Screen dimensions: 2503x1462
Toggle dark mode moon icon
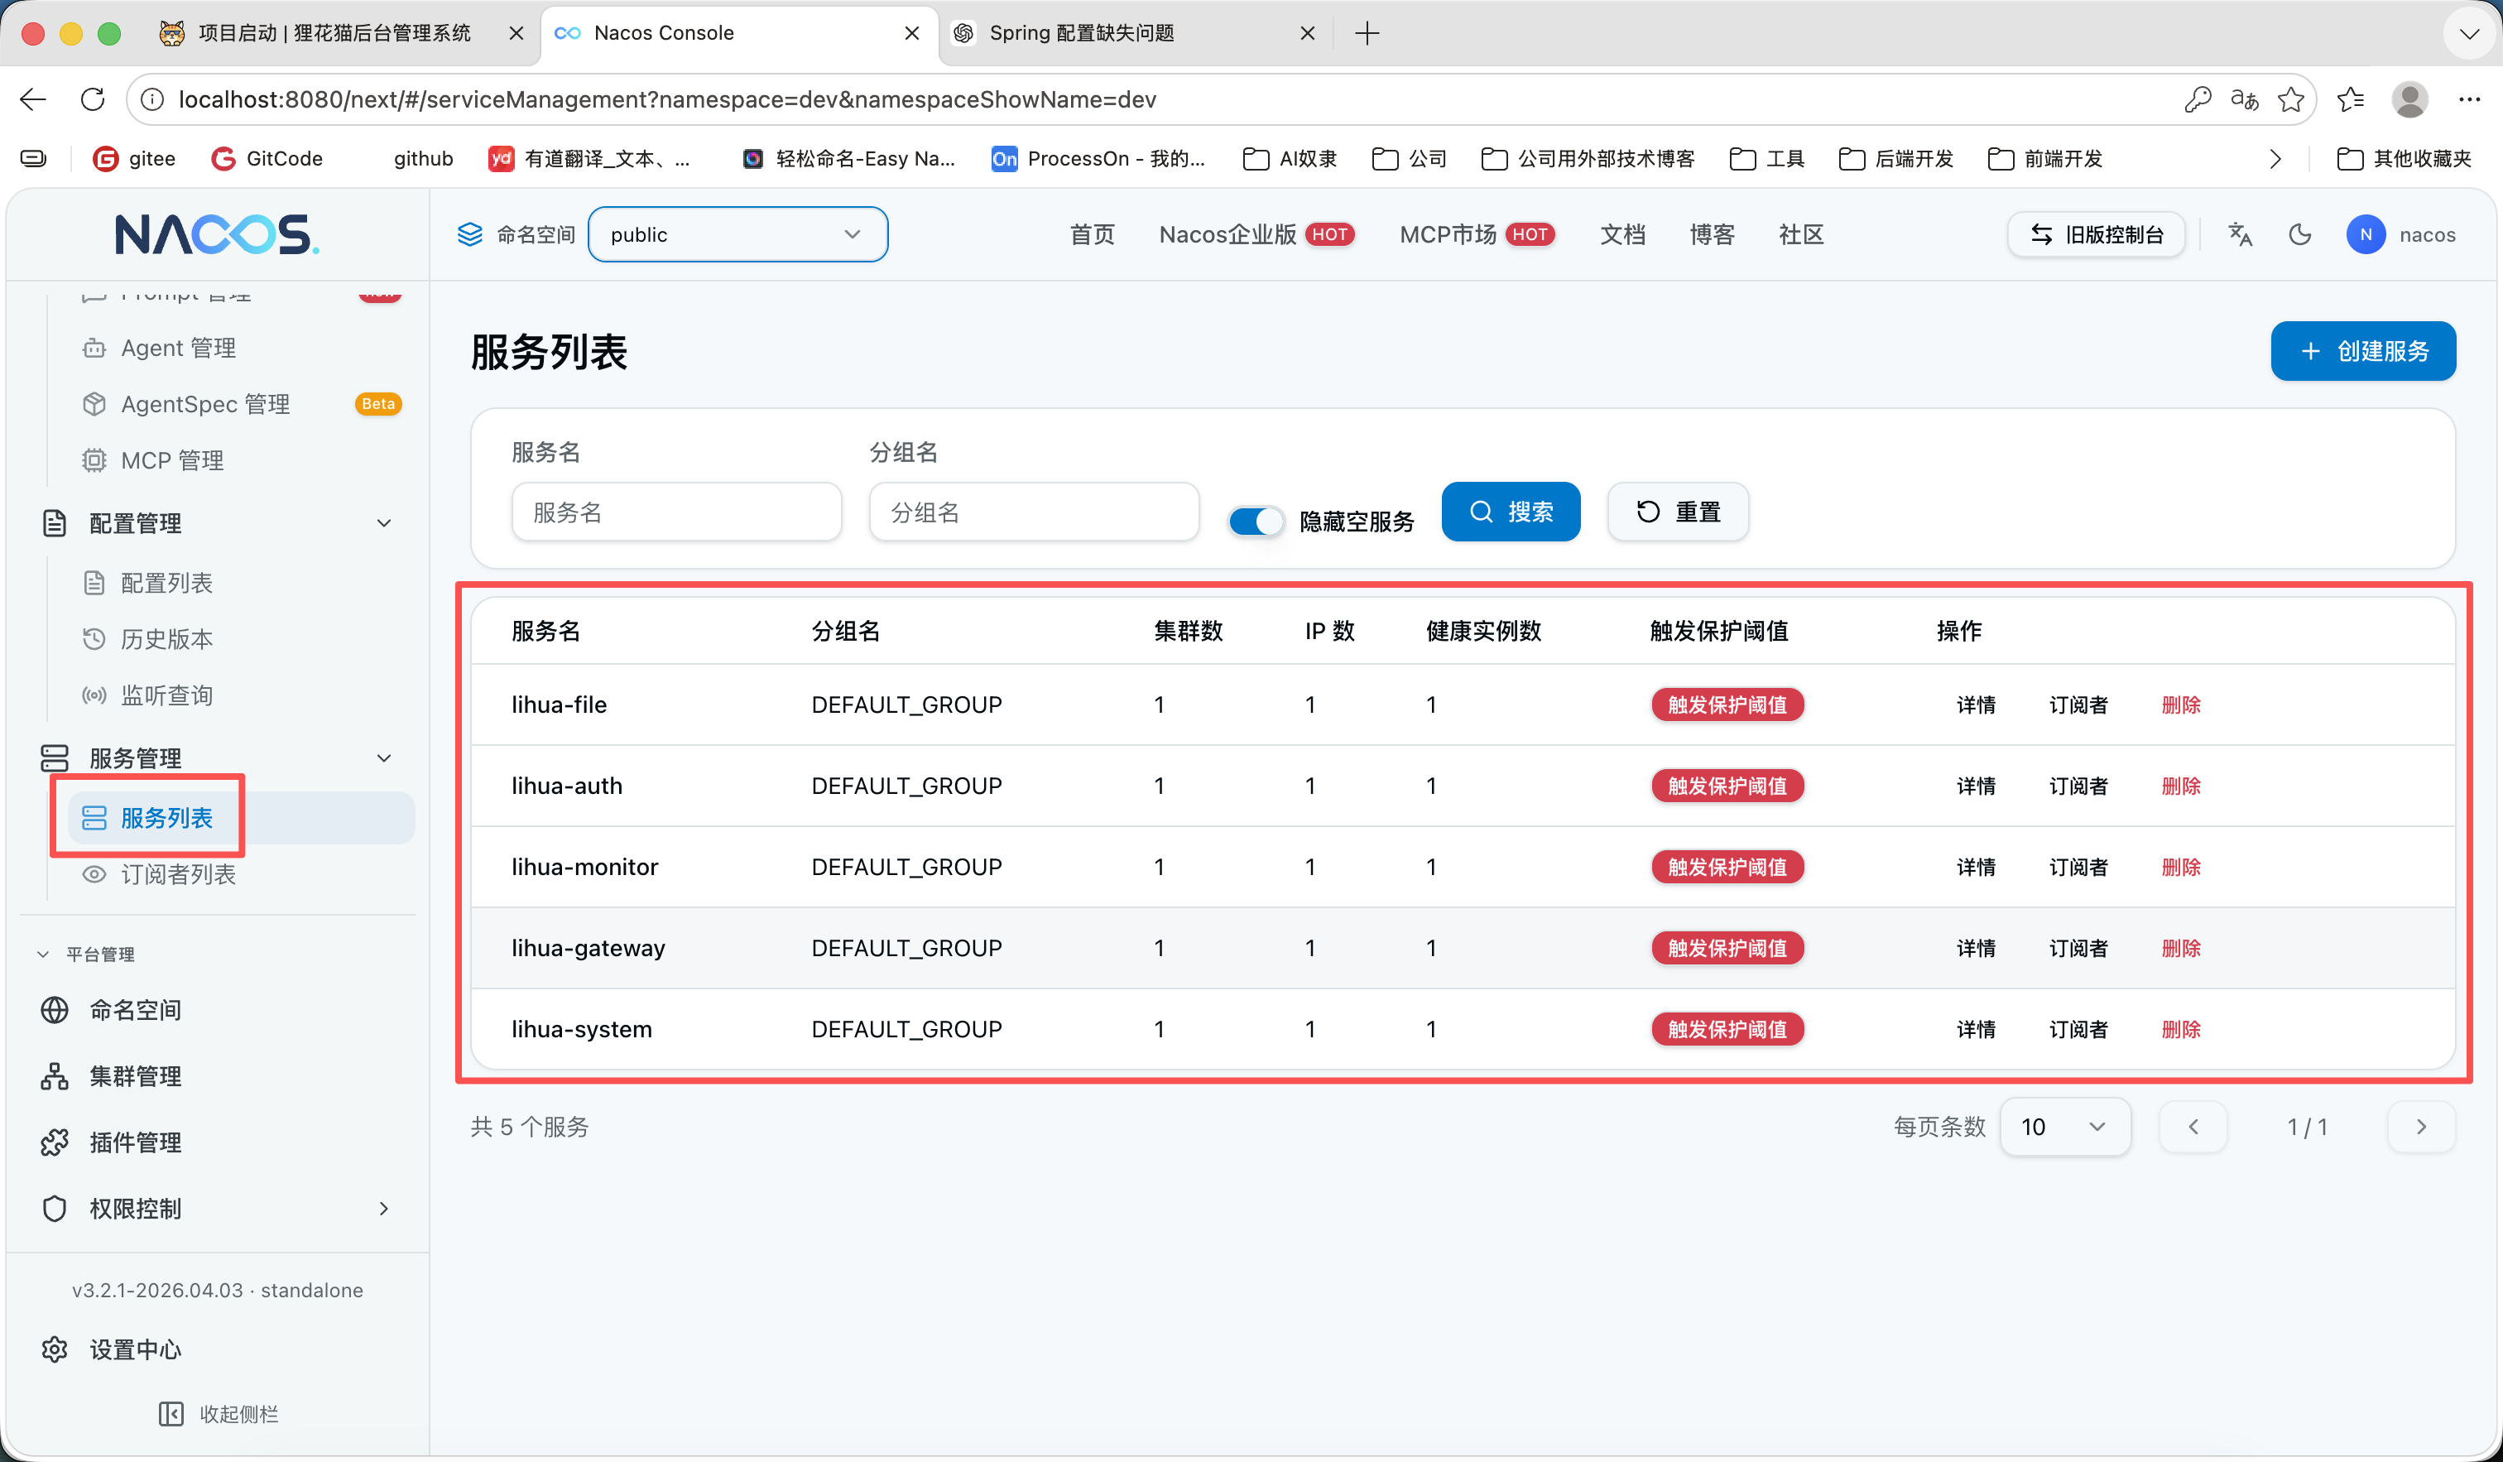pos(2300,234)
